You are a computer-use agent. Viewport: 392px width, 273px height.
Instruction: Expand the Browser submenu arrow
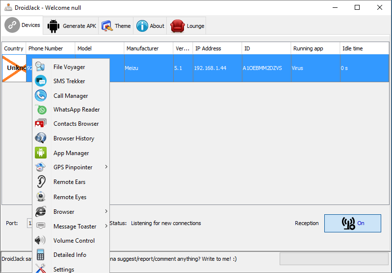[x=106, y=211]
